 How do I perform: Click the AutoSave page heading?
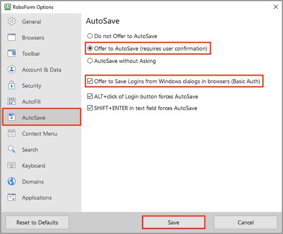pyautogui.click(x=103, y=21)
